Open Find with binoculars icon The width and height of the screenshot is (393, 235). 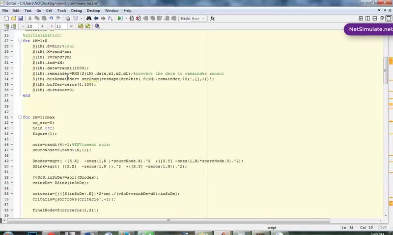[x=89, y=18]
